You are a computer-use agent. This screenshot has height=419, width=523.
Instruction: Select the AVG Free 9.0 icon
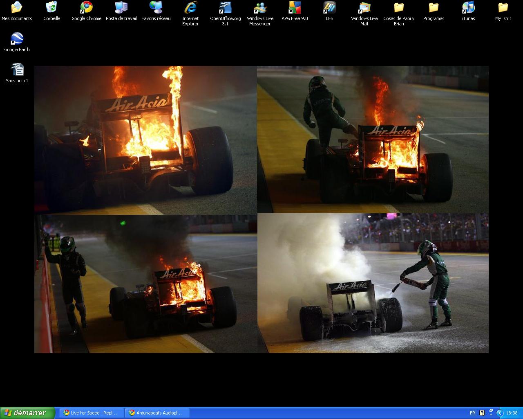(x=295, y=11)
